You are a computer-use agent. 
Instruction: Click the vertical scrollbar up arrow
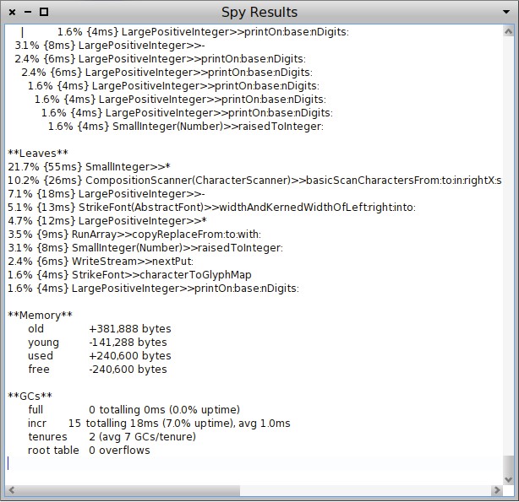(506, 31)
